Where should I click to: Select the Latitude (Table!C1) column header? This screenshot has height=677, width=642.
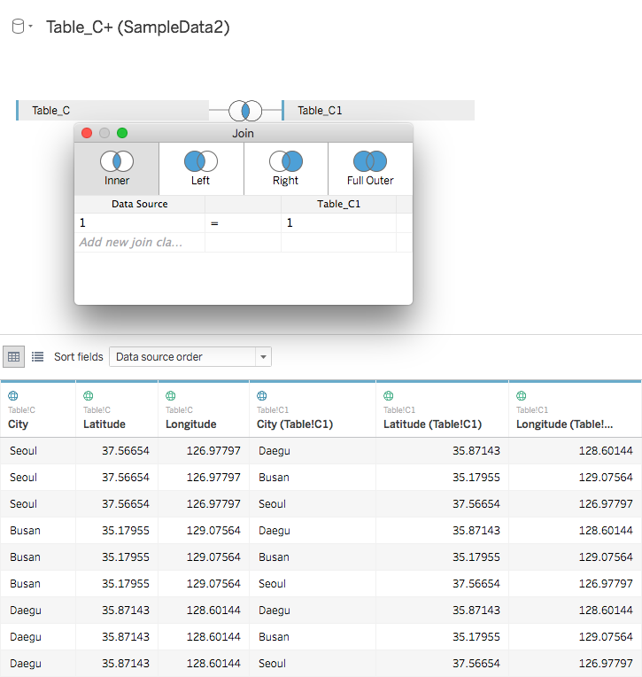coord(442,409)
